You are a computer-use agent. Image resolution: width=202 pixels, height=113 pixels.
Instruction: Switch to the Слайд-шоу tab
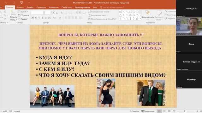pos(67,8)
